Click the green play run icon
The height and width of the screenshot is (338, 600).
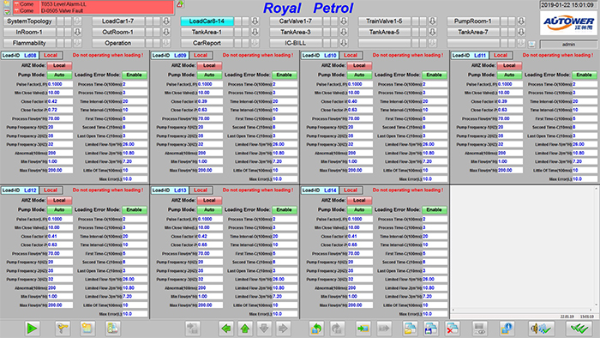(x=33, y=328)
